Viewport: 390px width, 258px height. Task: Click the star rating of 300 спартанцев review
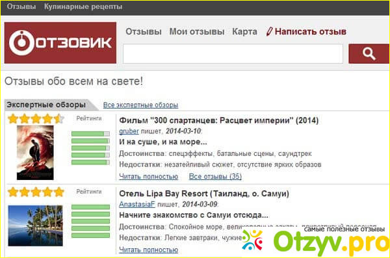tap(36, 119)
